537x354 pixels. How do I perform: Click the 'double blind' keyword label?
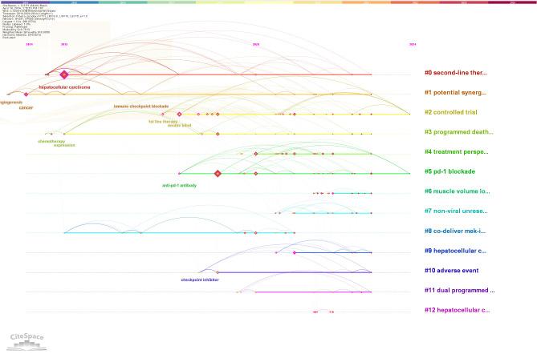[180, 126]
